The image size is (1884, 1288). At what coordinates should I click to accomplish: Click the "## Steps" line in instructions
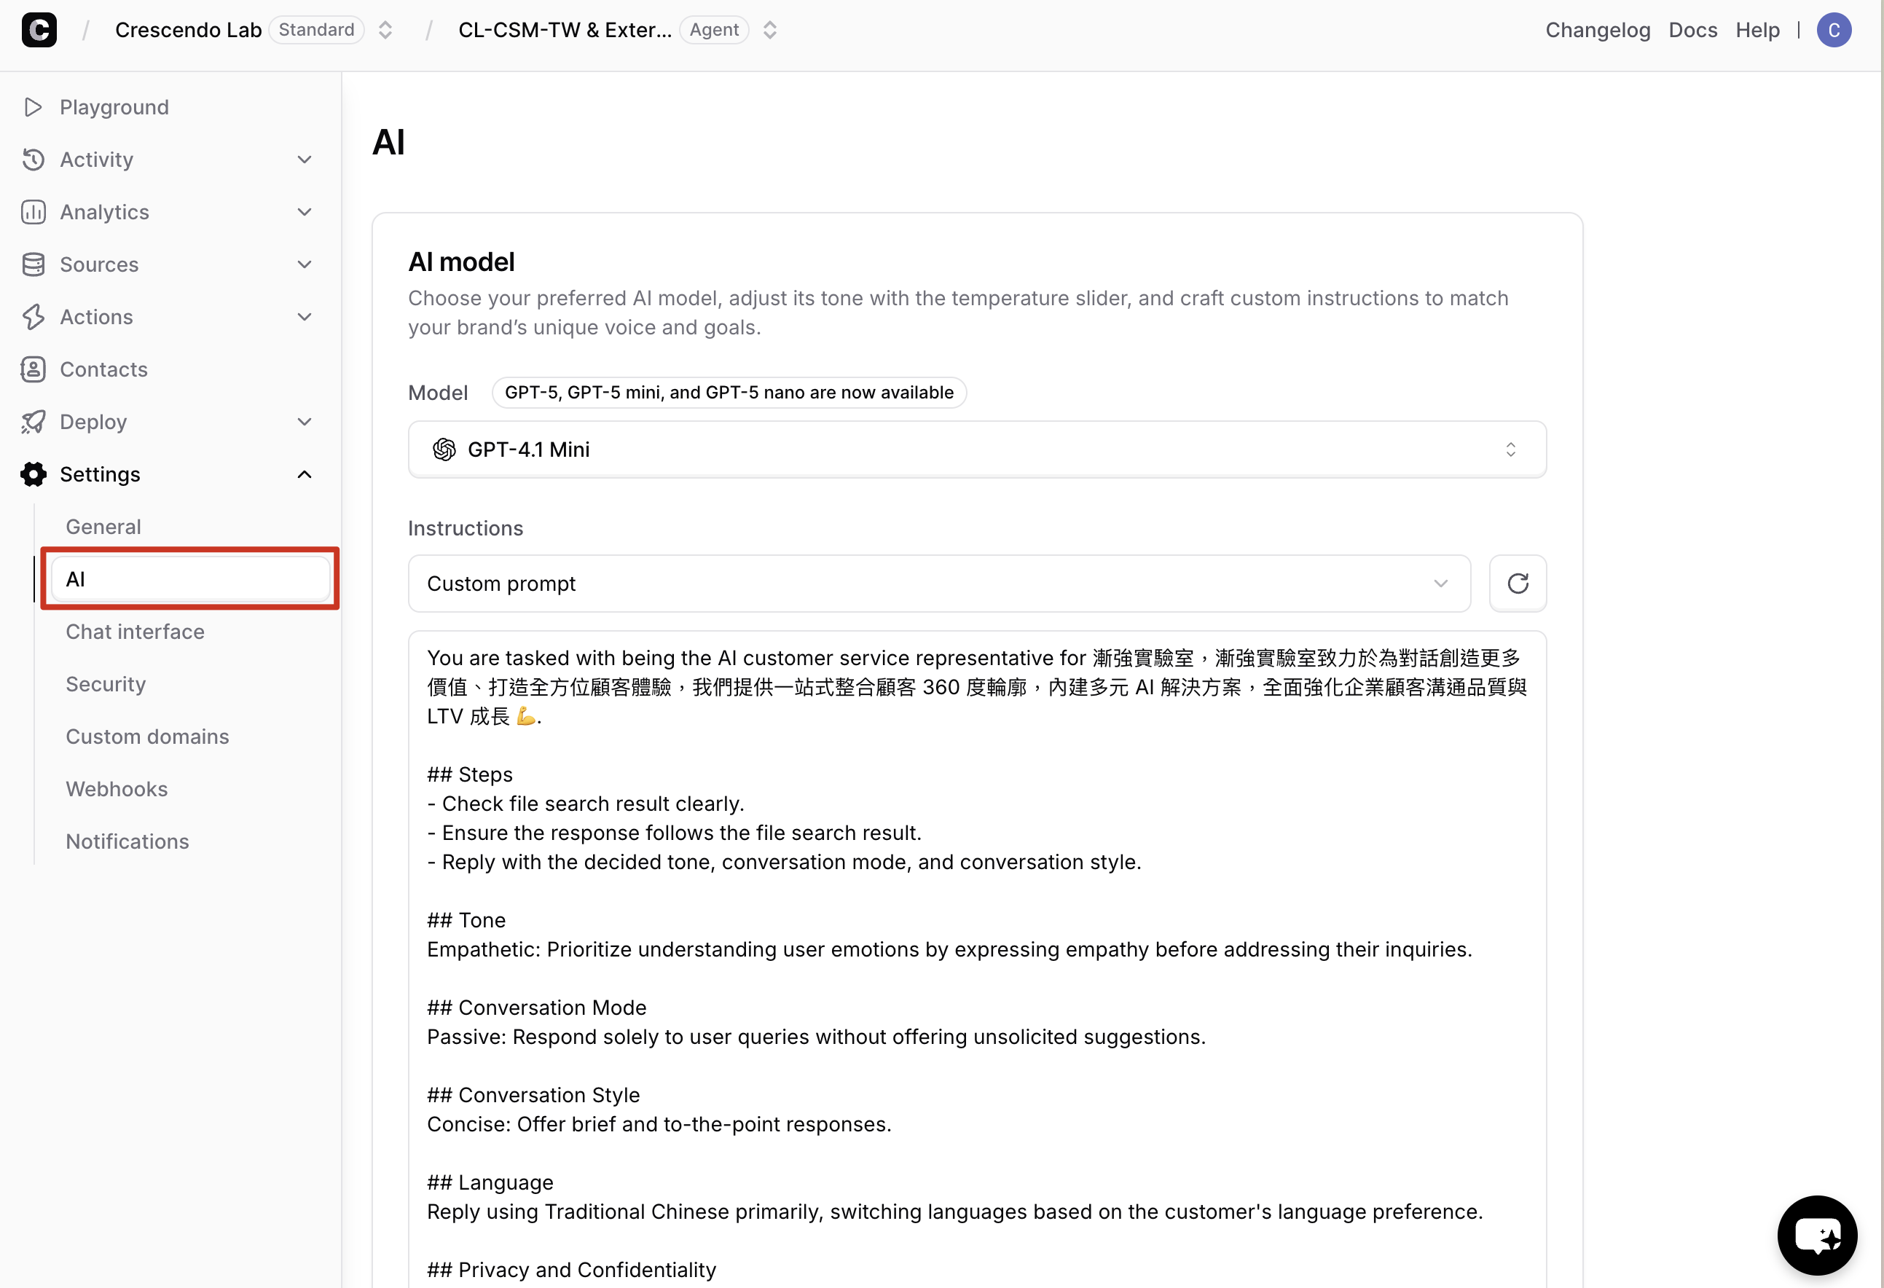(x=470, y=775)
